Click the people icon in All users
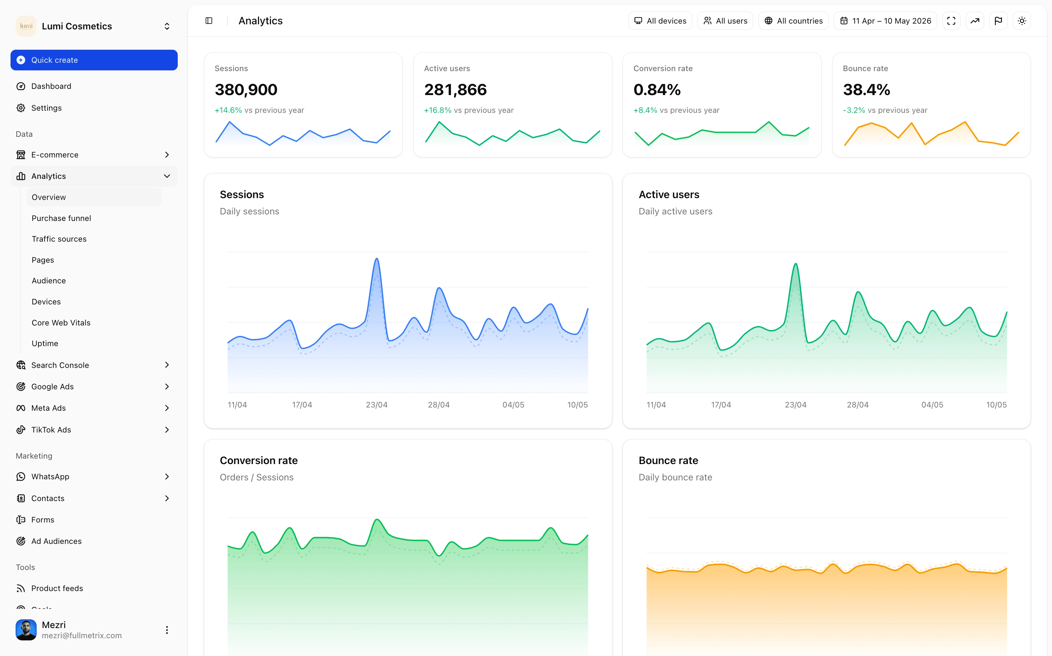 [707, 21]
